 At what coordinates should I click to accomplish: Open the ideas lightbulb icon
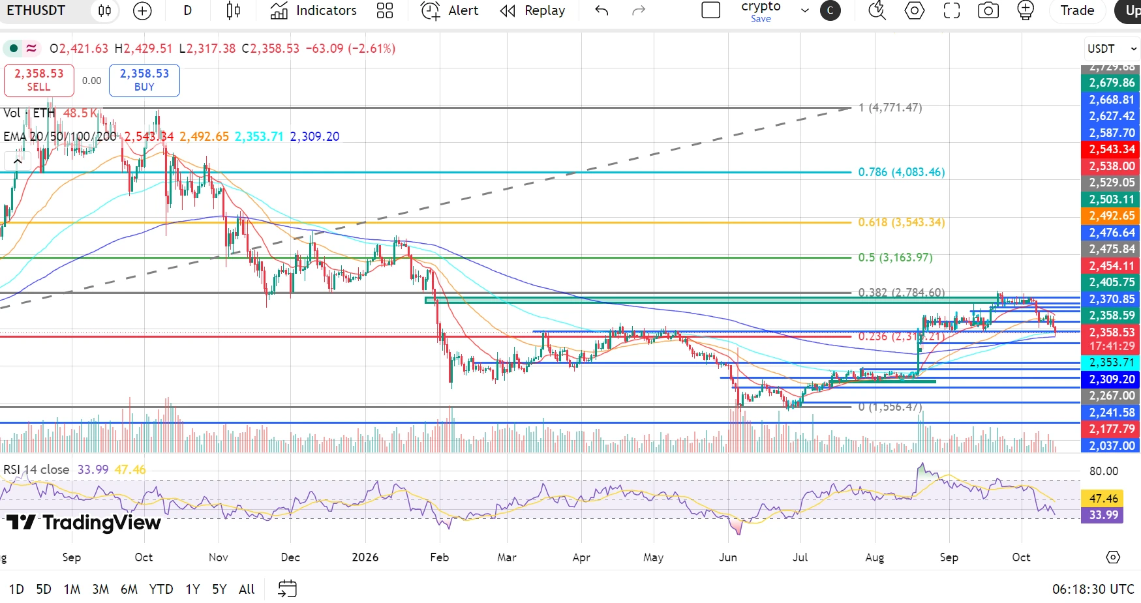point(1026,10)
